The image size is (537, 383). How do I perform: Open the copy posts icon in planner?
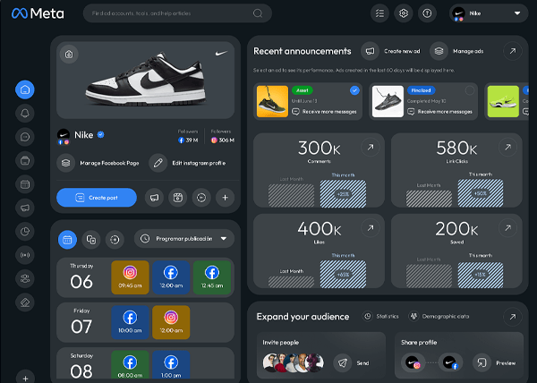point(91,239)
